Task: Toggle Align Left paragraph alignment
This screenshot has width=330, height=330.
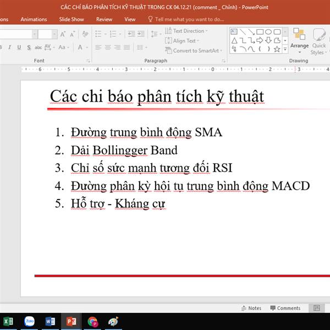Action: click(x=98, y=47)
